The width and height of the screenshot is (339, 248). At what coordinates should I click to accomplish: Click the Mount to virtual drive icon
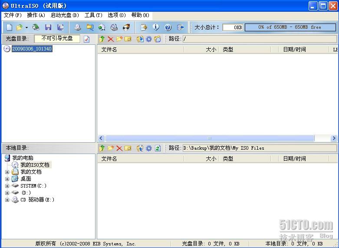(114, 27)
